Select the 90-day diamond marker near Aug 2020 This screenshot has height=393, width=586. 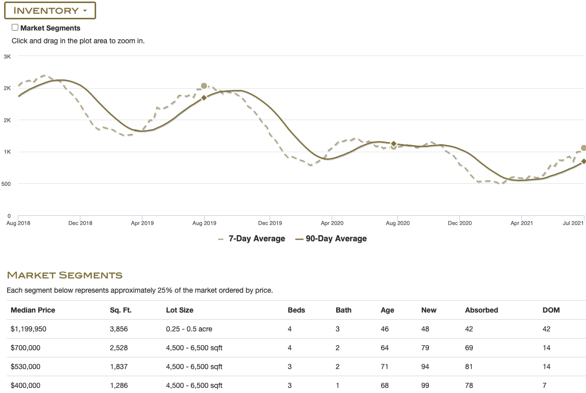coord(394,144)
